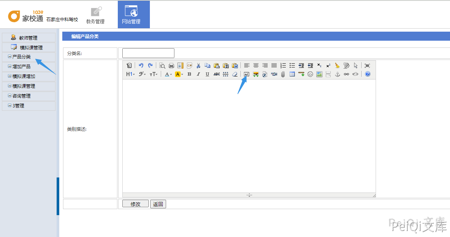The width and height of the screenshot is (450, 237).
Task: Open the batch image upload tool
Action: 256,74
